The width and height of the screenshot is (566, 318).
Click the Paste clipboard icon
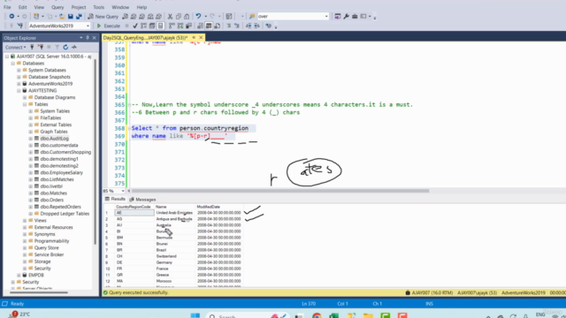point(187,16)
